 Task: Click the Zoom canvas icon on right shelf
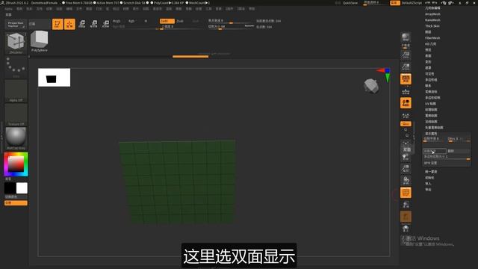point(406,67)
